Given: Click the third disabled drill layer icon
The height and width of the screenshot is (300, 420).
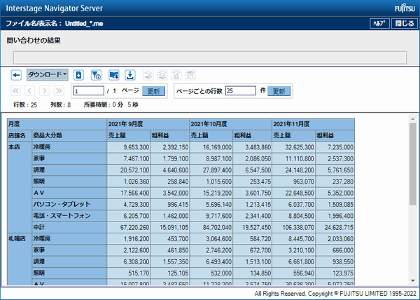Looking at the screenshot, I should coord(176,75).
